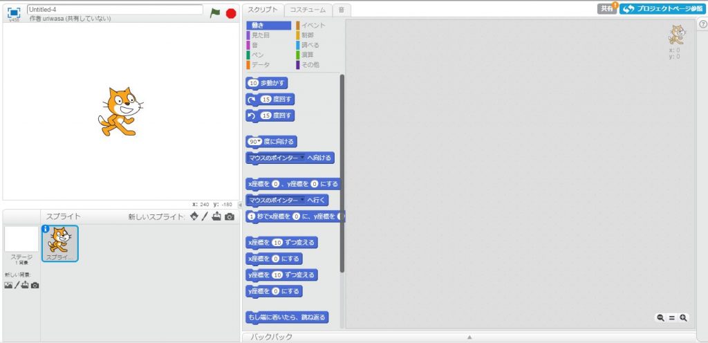
Task: Reset the scripts area zoom with the equals icon
Action: point(672,317)
